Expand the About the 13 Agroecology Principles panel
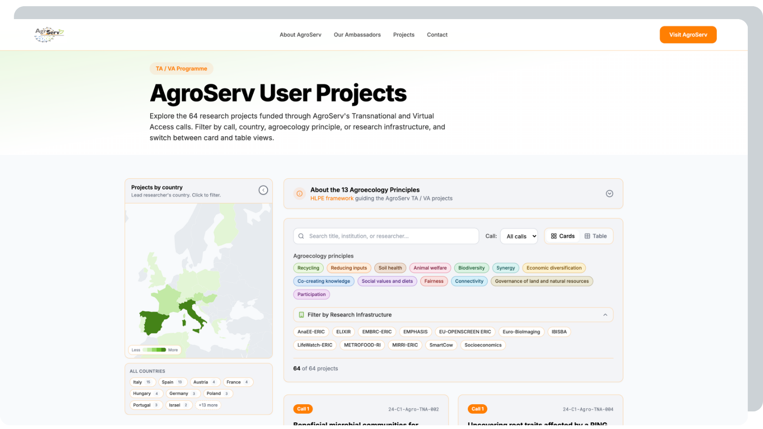763x429 pixels. [x=609, y=194]
